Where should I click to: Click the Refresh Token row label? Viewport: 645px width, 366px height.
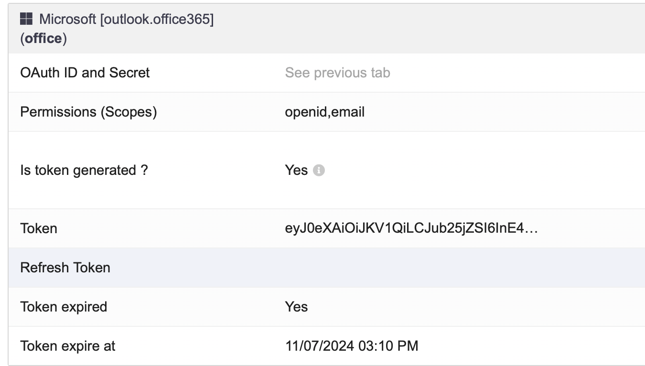(65, 268)
